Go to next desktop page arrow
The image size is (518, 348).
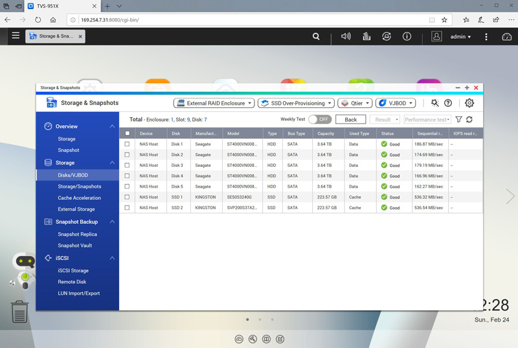(510, 197)
